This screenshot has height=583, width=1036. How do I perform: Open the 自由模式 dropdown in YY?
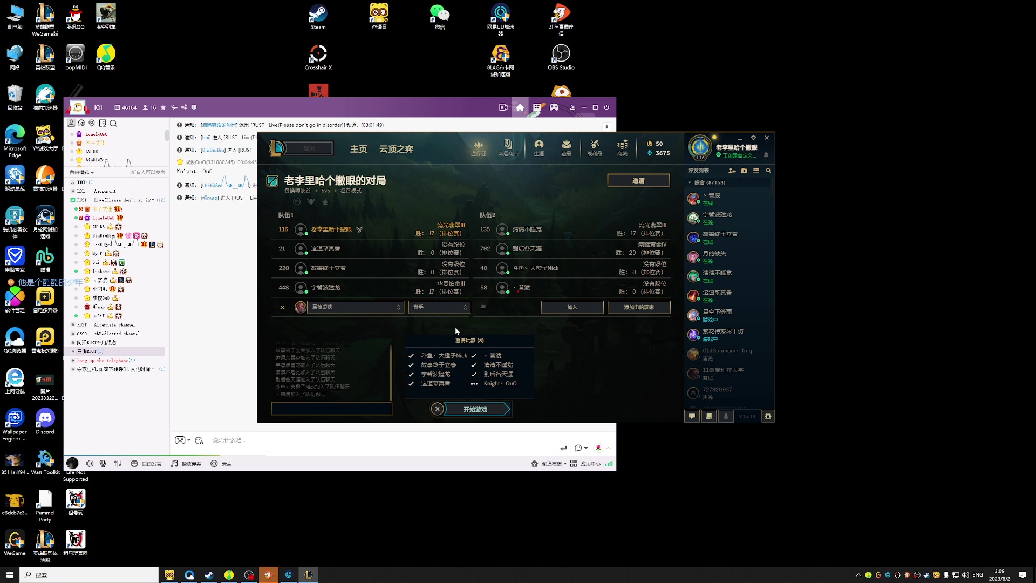pos(81,172)
